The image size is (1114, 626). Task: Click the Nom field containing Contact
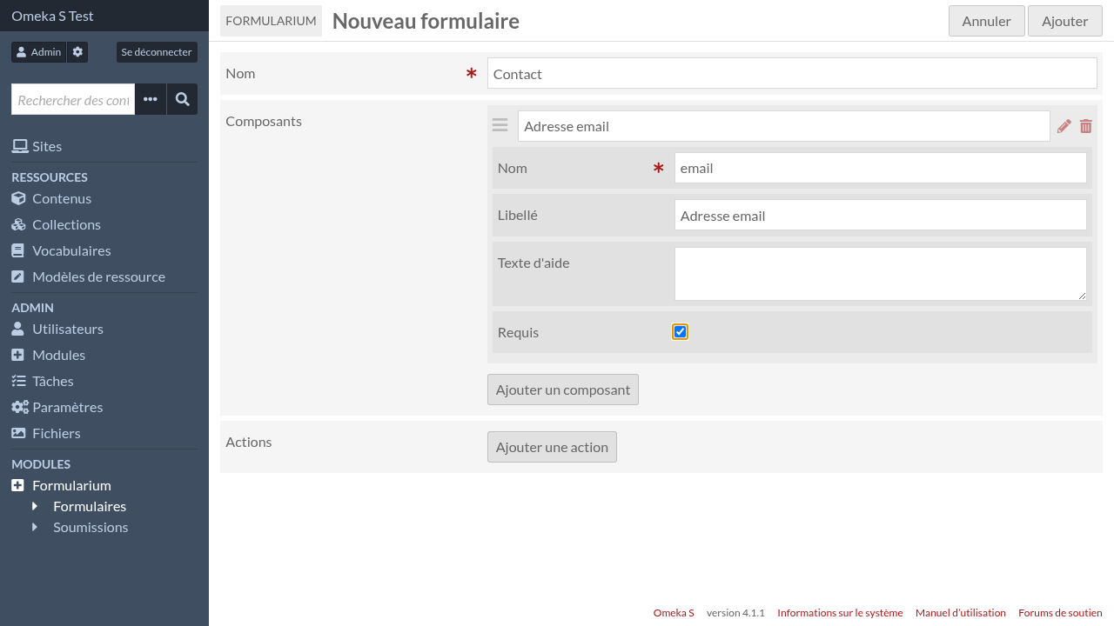pyautogui.click(x=791, y=73)
